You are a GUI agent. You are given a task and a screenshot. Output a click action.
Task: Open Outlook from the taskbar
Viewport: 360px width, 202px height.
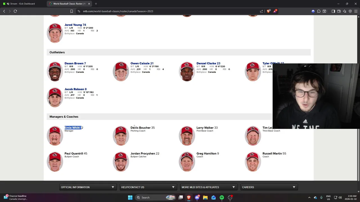[x=213, y=198]
